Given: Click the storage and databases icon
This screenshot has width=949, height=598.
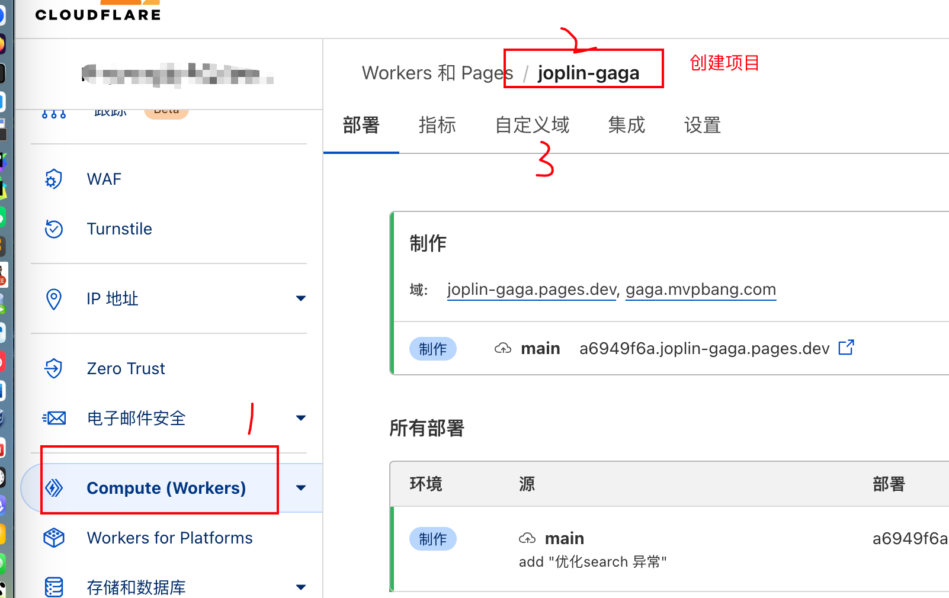Looking at the screenshot, I should click(x=54, y=587).
